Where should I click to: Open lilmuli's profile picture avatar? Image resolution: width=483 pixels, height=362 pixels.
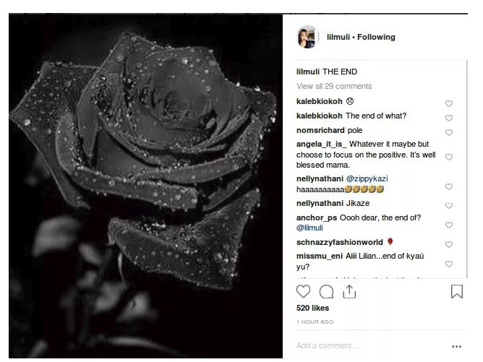tap(308, 37)
